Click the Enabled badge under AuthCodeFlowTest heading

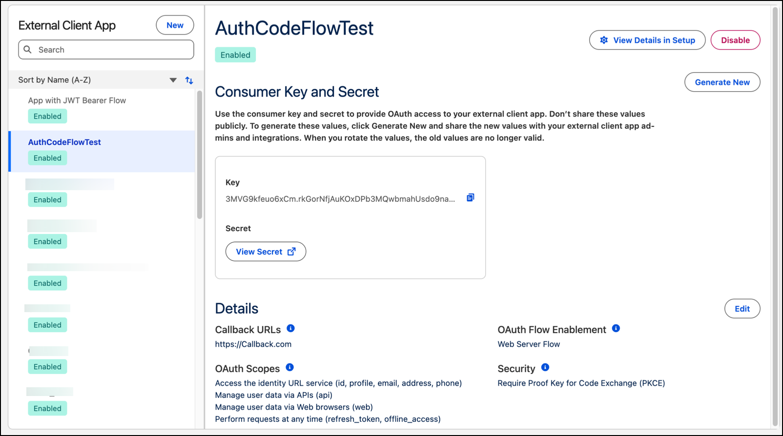click(235, 55)
